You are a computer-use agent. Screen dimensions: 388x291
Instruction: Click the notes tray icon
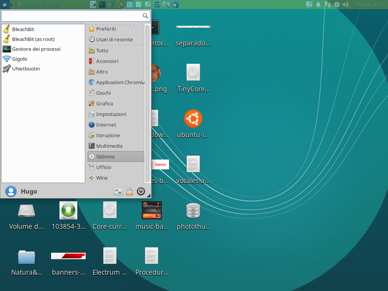(309, 5)
